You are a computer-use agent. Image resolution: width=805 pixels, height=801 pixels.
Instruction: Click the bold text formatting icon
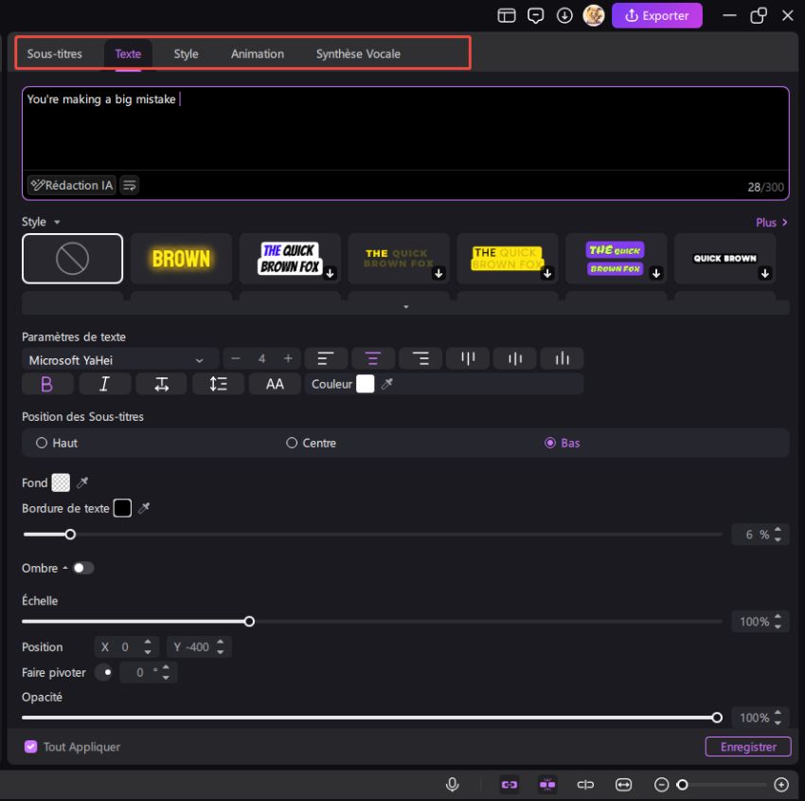click(46, 384)
